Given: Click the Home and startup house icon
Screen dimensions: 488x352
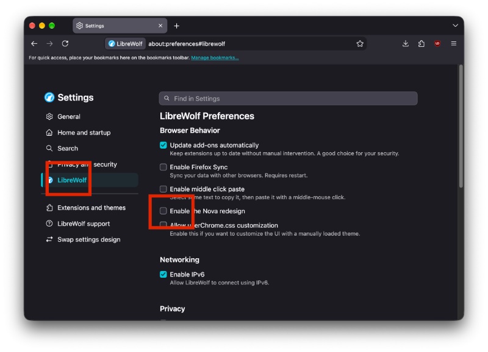Looking at the screenshot, I should pyautogui.click(x=49, y=133).
